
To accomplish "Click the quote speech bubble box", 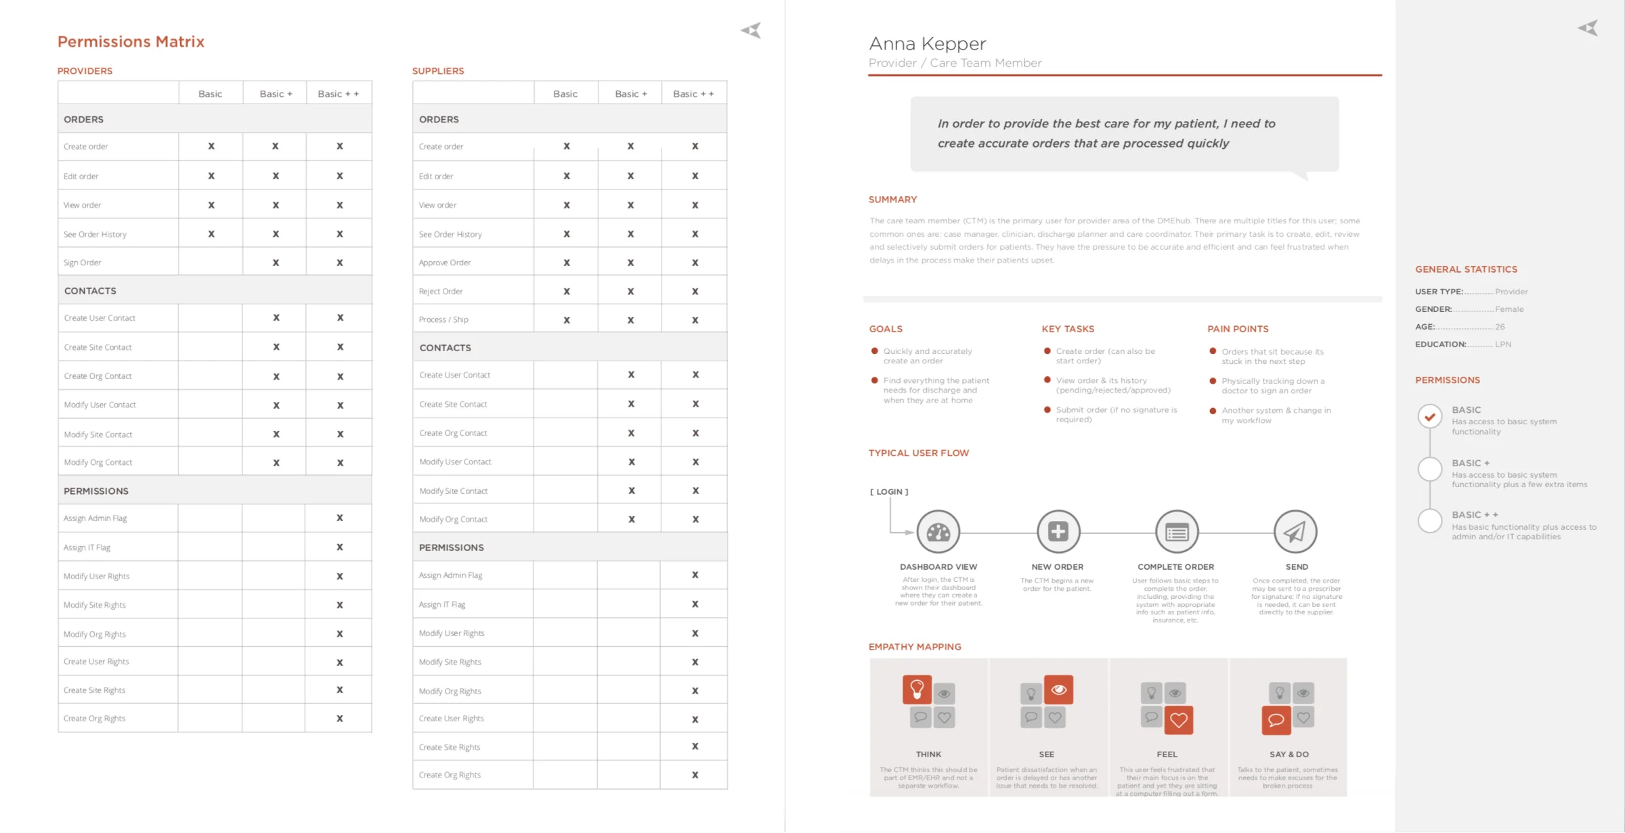I will click(x=1124, y=134).
